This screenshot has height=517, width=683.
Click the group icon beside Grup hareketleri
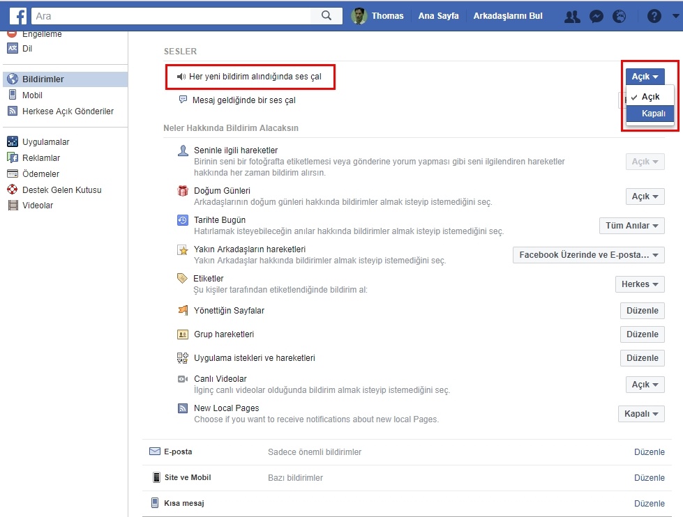click(183, 334)
